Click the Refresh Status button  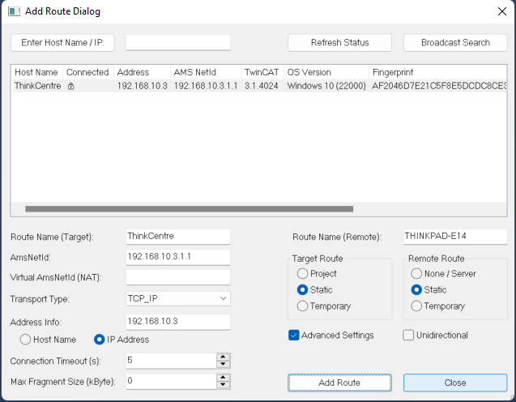click(x=339, y=43)
